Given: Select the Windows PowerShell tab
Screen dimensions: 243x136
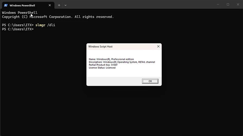Looking at the screenshot, I should coord(28,5).
